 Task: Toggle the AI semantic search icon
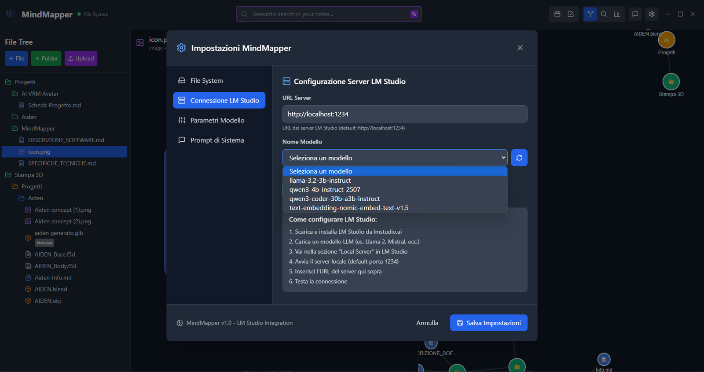tap(414, 14)
